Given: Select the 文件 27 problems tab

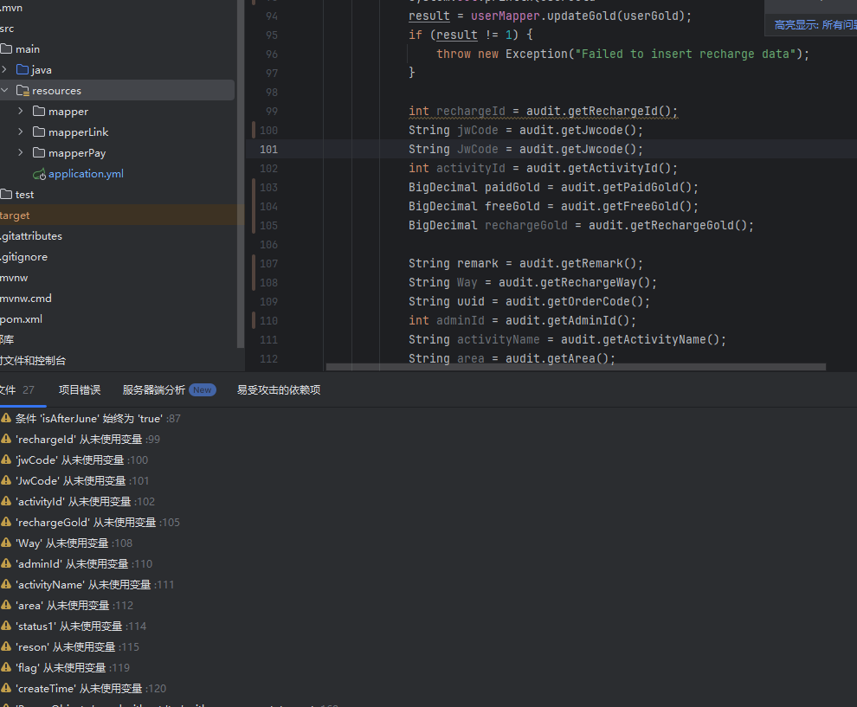Looking at the screenshot, I should tap(17, 389).
